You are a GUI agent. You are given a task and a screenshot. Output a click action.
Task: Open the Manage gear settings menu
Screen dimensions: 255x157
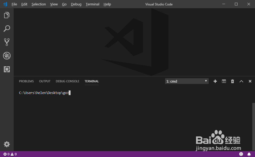click(x=7, y=144)
